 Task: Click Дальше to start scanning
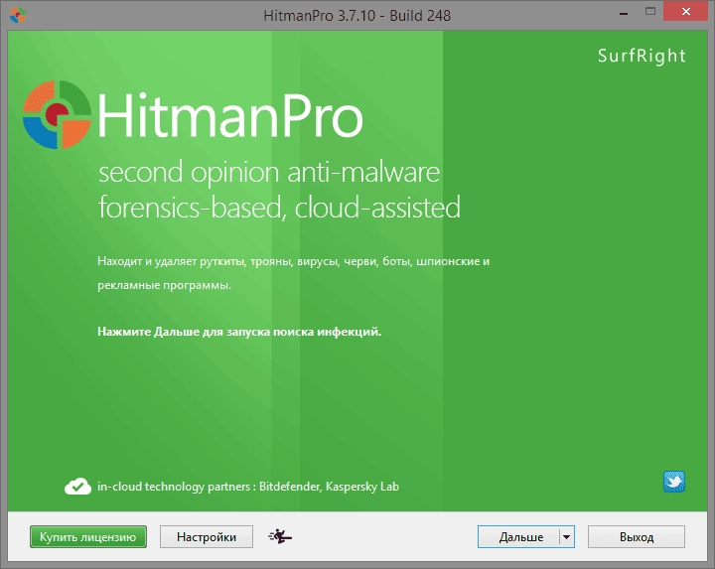click(519, 536)
